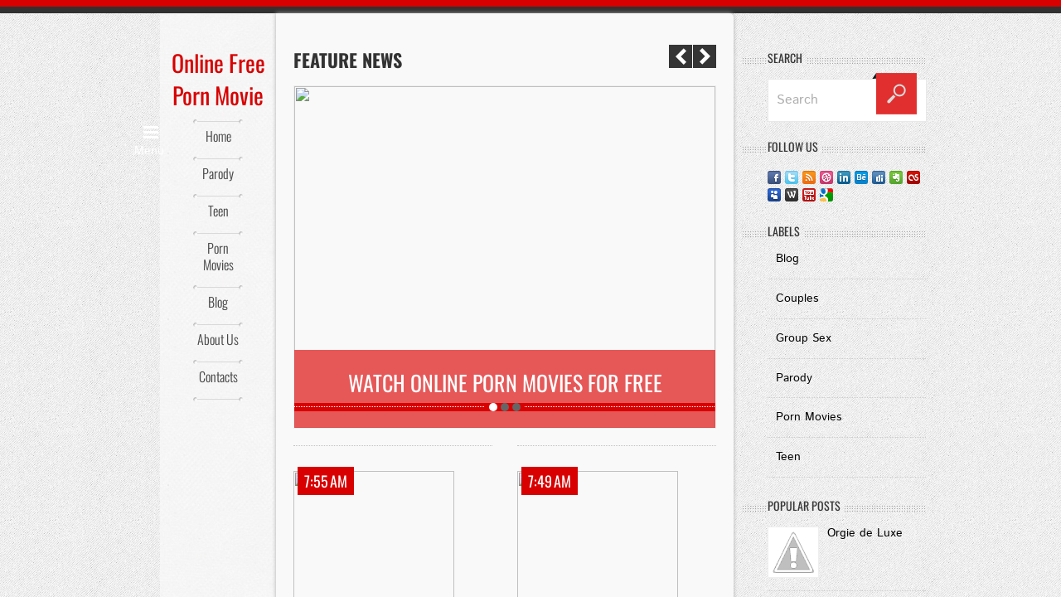The width and height of the screenshot is (1061, 597).
Task: Open the Parody label link
Action: click(x=794, y=378)
